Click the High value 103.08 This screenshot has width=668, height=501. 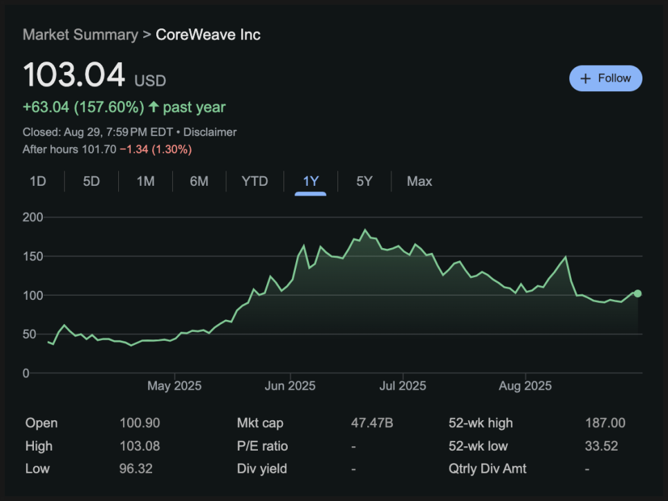(140, 446)
